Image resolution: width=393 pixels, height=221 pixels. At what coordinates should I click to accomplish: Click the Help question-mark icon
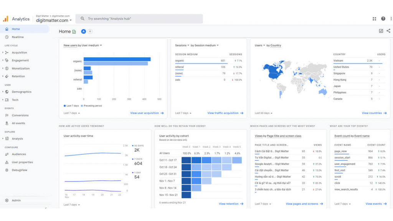tap(383, 18)
